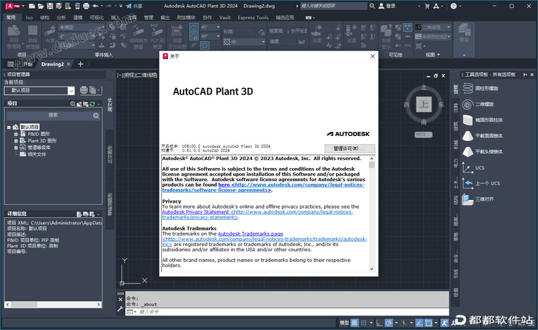The width and height of the screenshot is (538, 330).
Task: Open the upper 45° angle dropdown
Action: [211, 27]
